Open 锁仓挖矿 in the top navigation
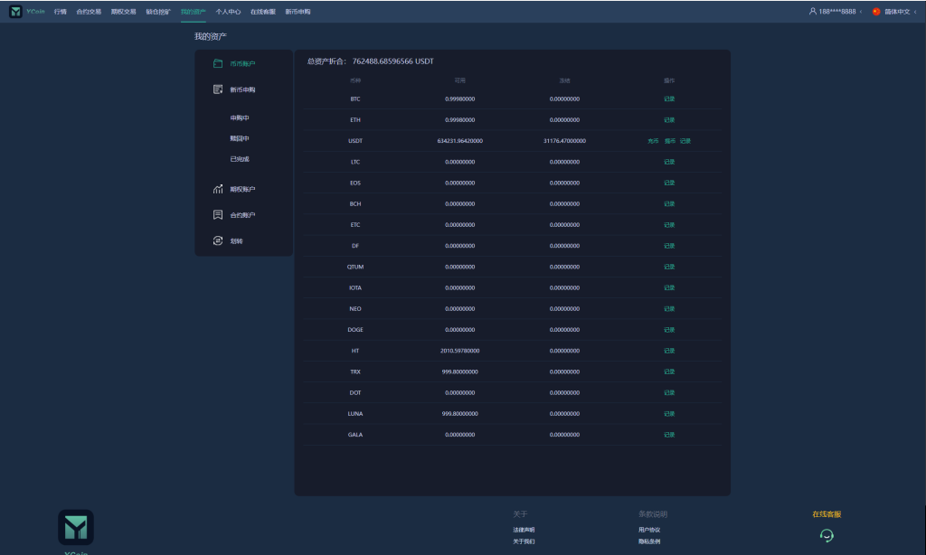The width and height of the screenshot is (926, 555). 158,12
